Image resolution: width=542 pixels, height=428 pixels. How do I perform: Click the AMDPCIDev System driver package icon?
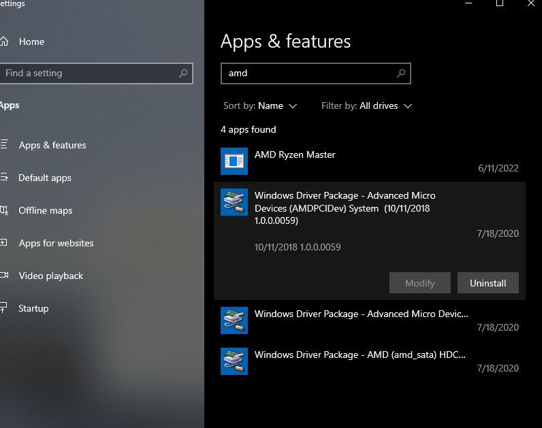(234, 202)
